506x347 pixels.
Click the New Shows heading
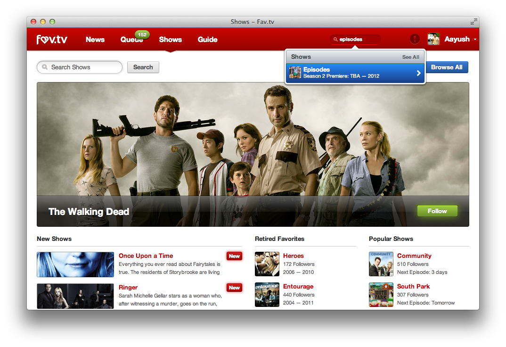pos(54,239)
